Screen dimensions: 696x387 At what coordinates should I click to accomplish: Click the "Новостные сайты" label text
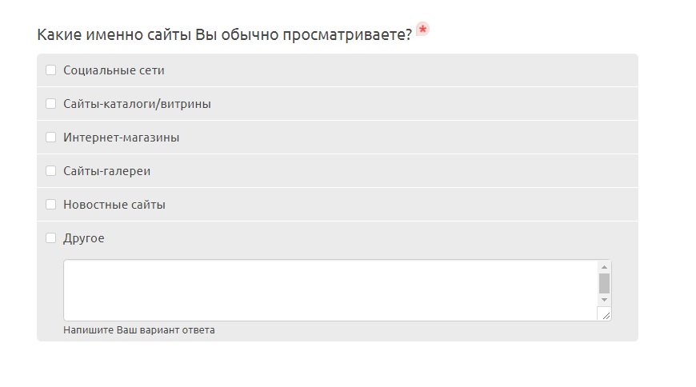(114, 205)
